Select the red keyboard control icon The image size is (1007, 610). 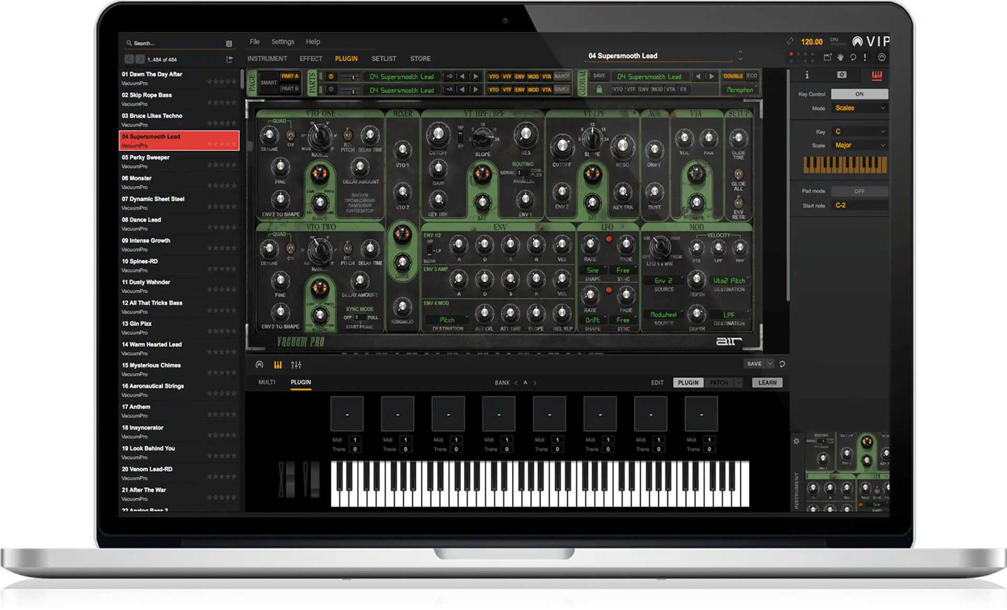pyautogui.click(x=876, y=76)
